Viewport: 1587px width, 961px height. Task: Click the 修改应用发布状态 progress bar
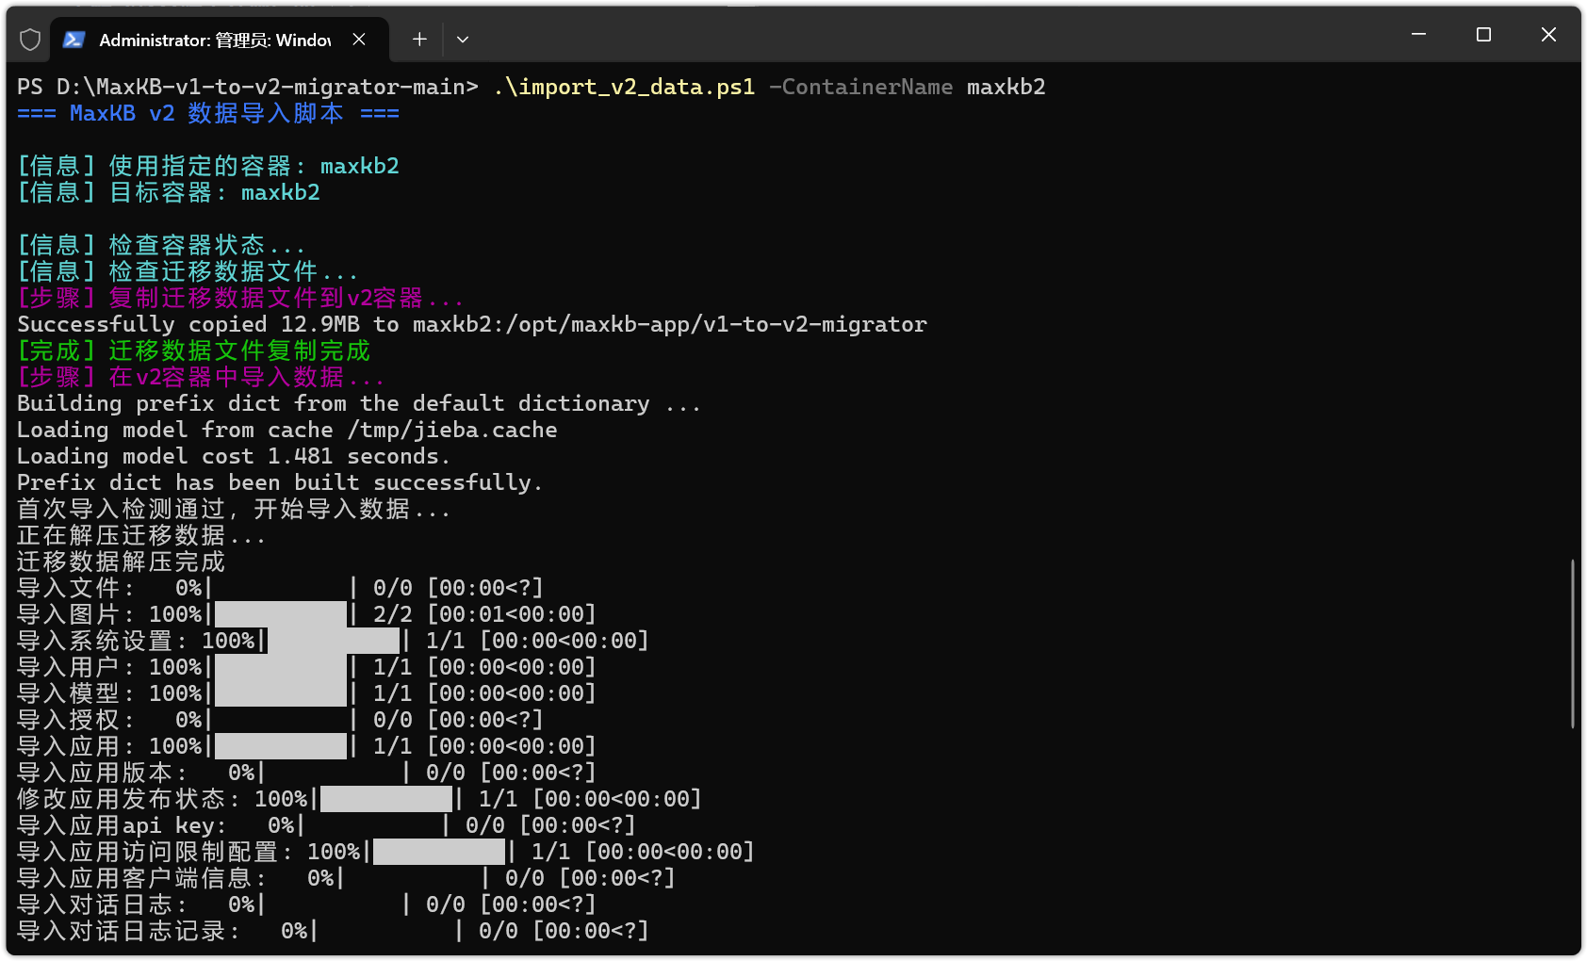tap(386, 799)
